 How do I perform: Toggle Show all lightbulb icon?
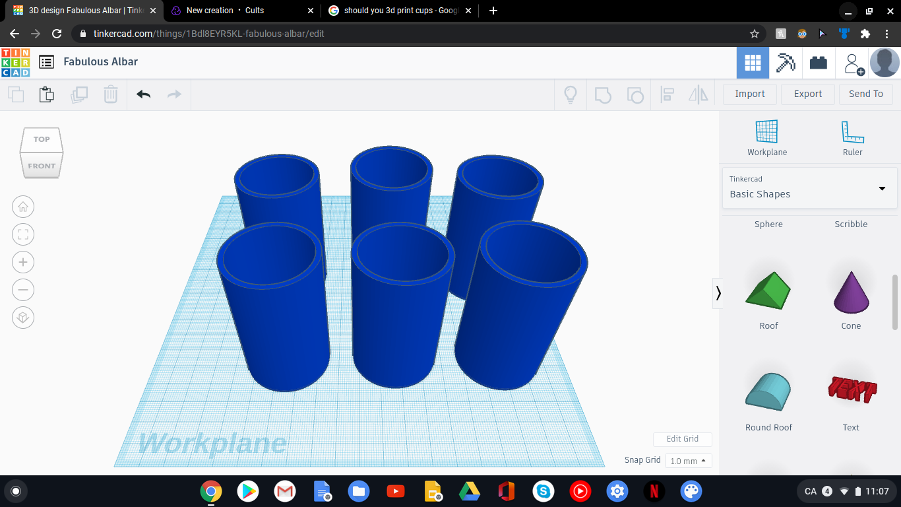571,94
